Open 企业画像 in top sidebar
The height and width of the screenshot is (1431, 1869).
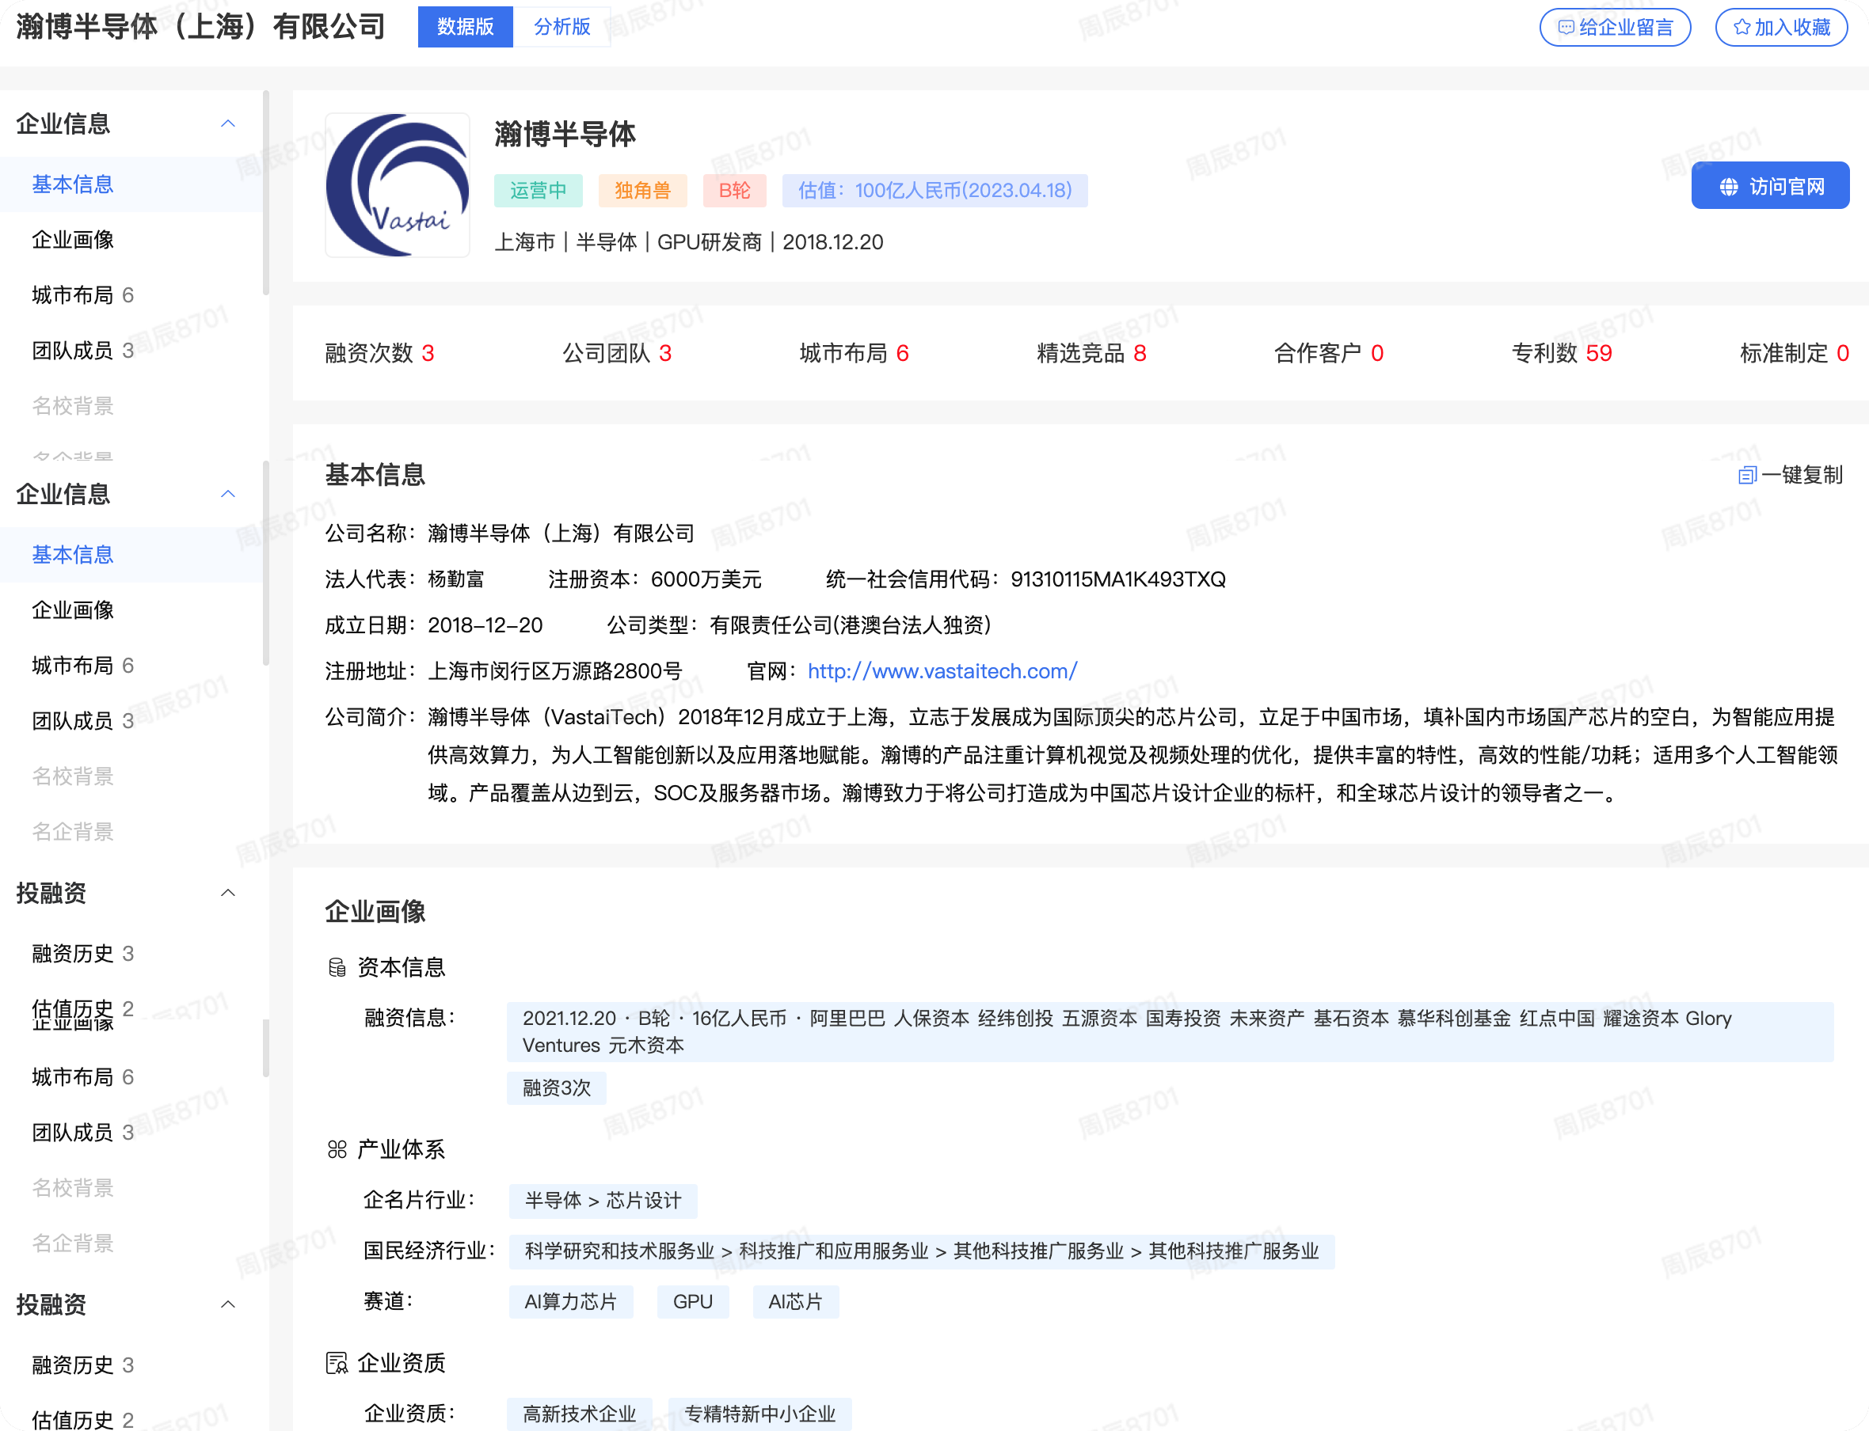(72, 239)
